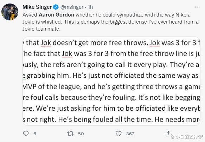This screenshot has height=142, width=205.
Task: Click 'Nikola' in the tweet text
Action: click(x=183, y=15)
